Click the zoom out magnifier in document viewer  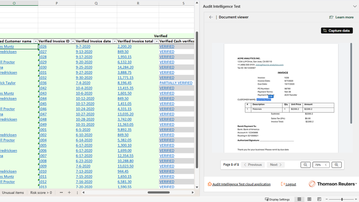[305, 165]
